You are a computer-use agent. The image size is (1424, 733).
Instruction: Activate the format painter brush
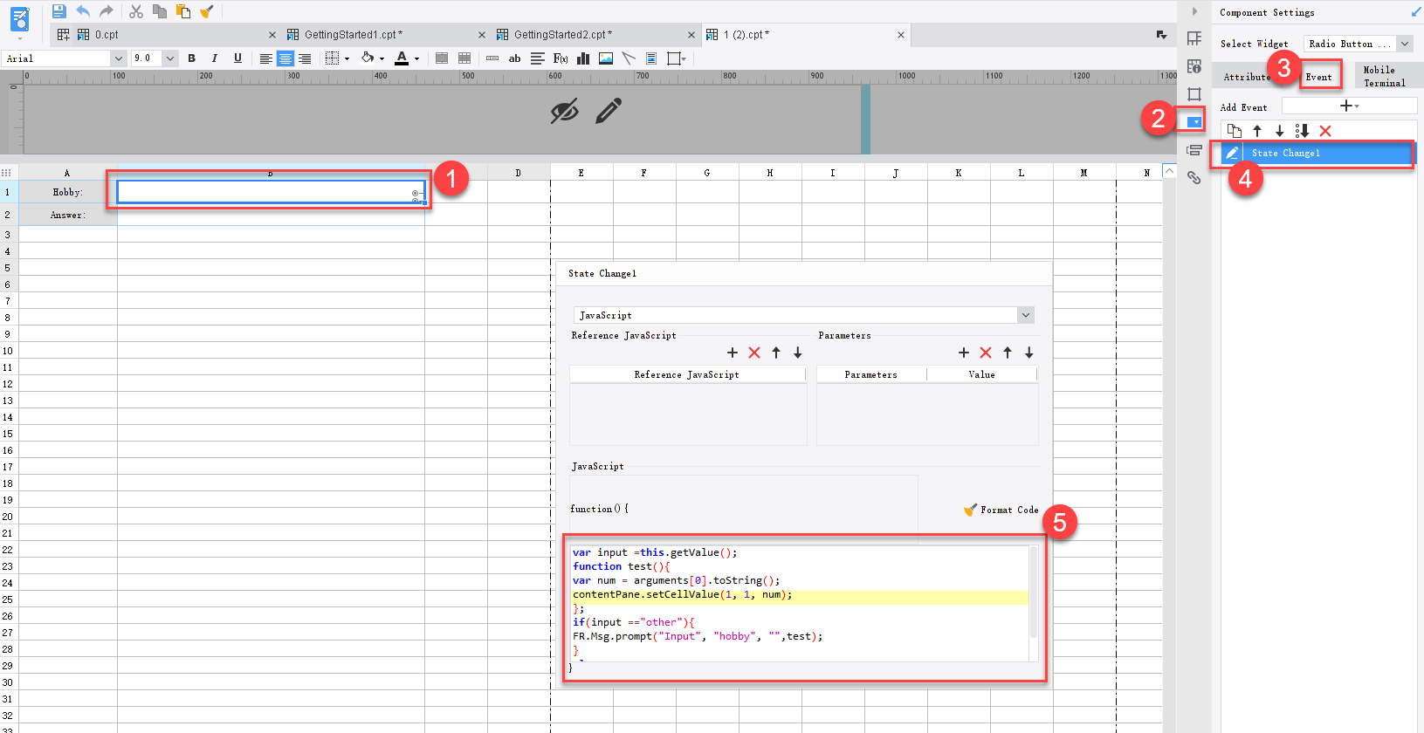207,11
